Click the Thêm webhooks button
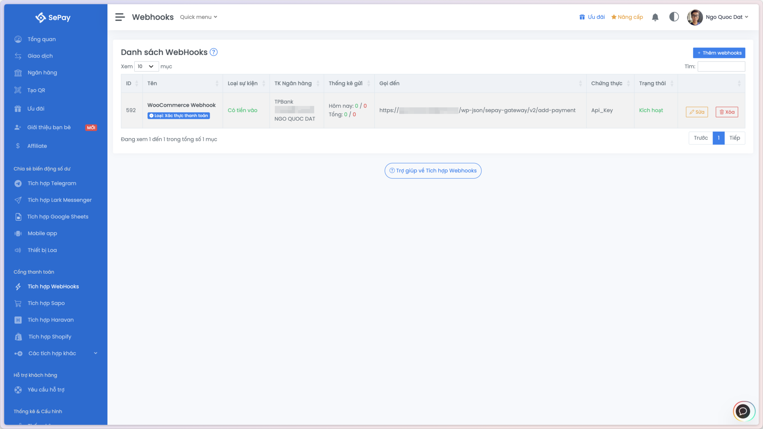Screen dimensions: 763x429 pos(719,53)
